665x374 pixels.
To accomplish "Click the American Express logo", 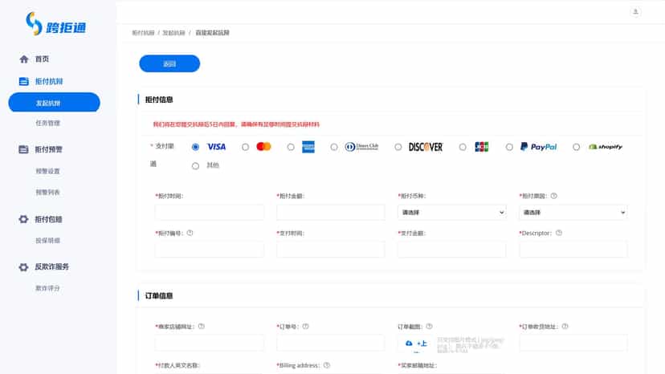I will point(308,147).
